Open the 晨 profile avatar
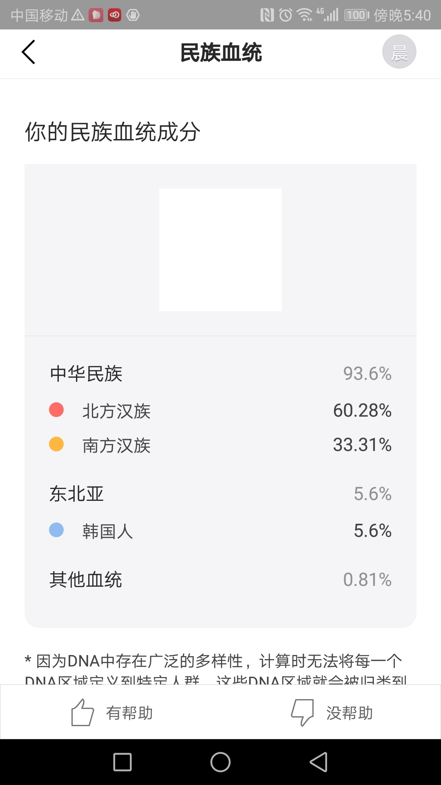Screen dimensions: 441x785 [x=399, y=52]
